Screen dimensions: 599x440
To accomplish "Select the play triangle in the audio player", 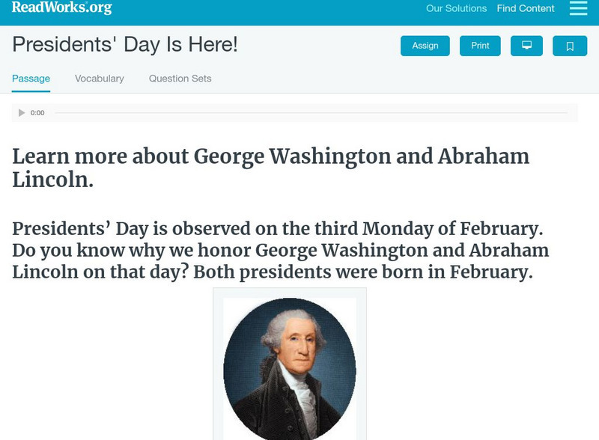I will coord(20,112).
